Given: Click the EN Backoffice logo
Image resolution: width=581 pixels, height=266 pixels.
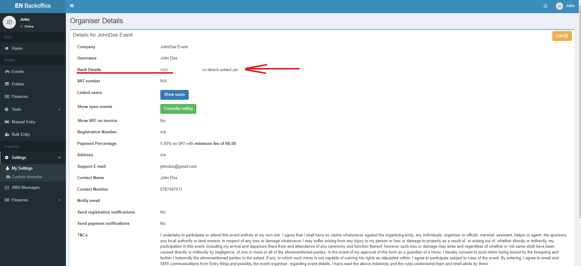Looking at the screenshot, I should coord(33,6).
